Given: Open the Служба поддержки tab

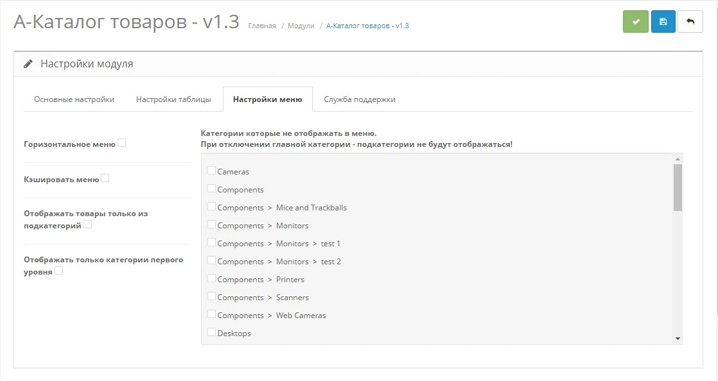Looking at the screenshot, I should [x=360, y=99].
